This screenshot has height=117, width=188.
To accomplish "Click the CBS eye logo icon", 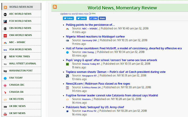I will pyautogui.click(x=5, y=29).
